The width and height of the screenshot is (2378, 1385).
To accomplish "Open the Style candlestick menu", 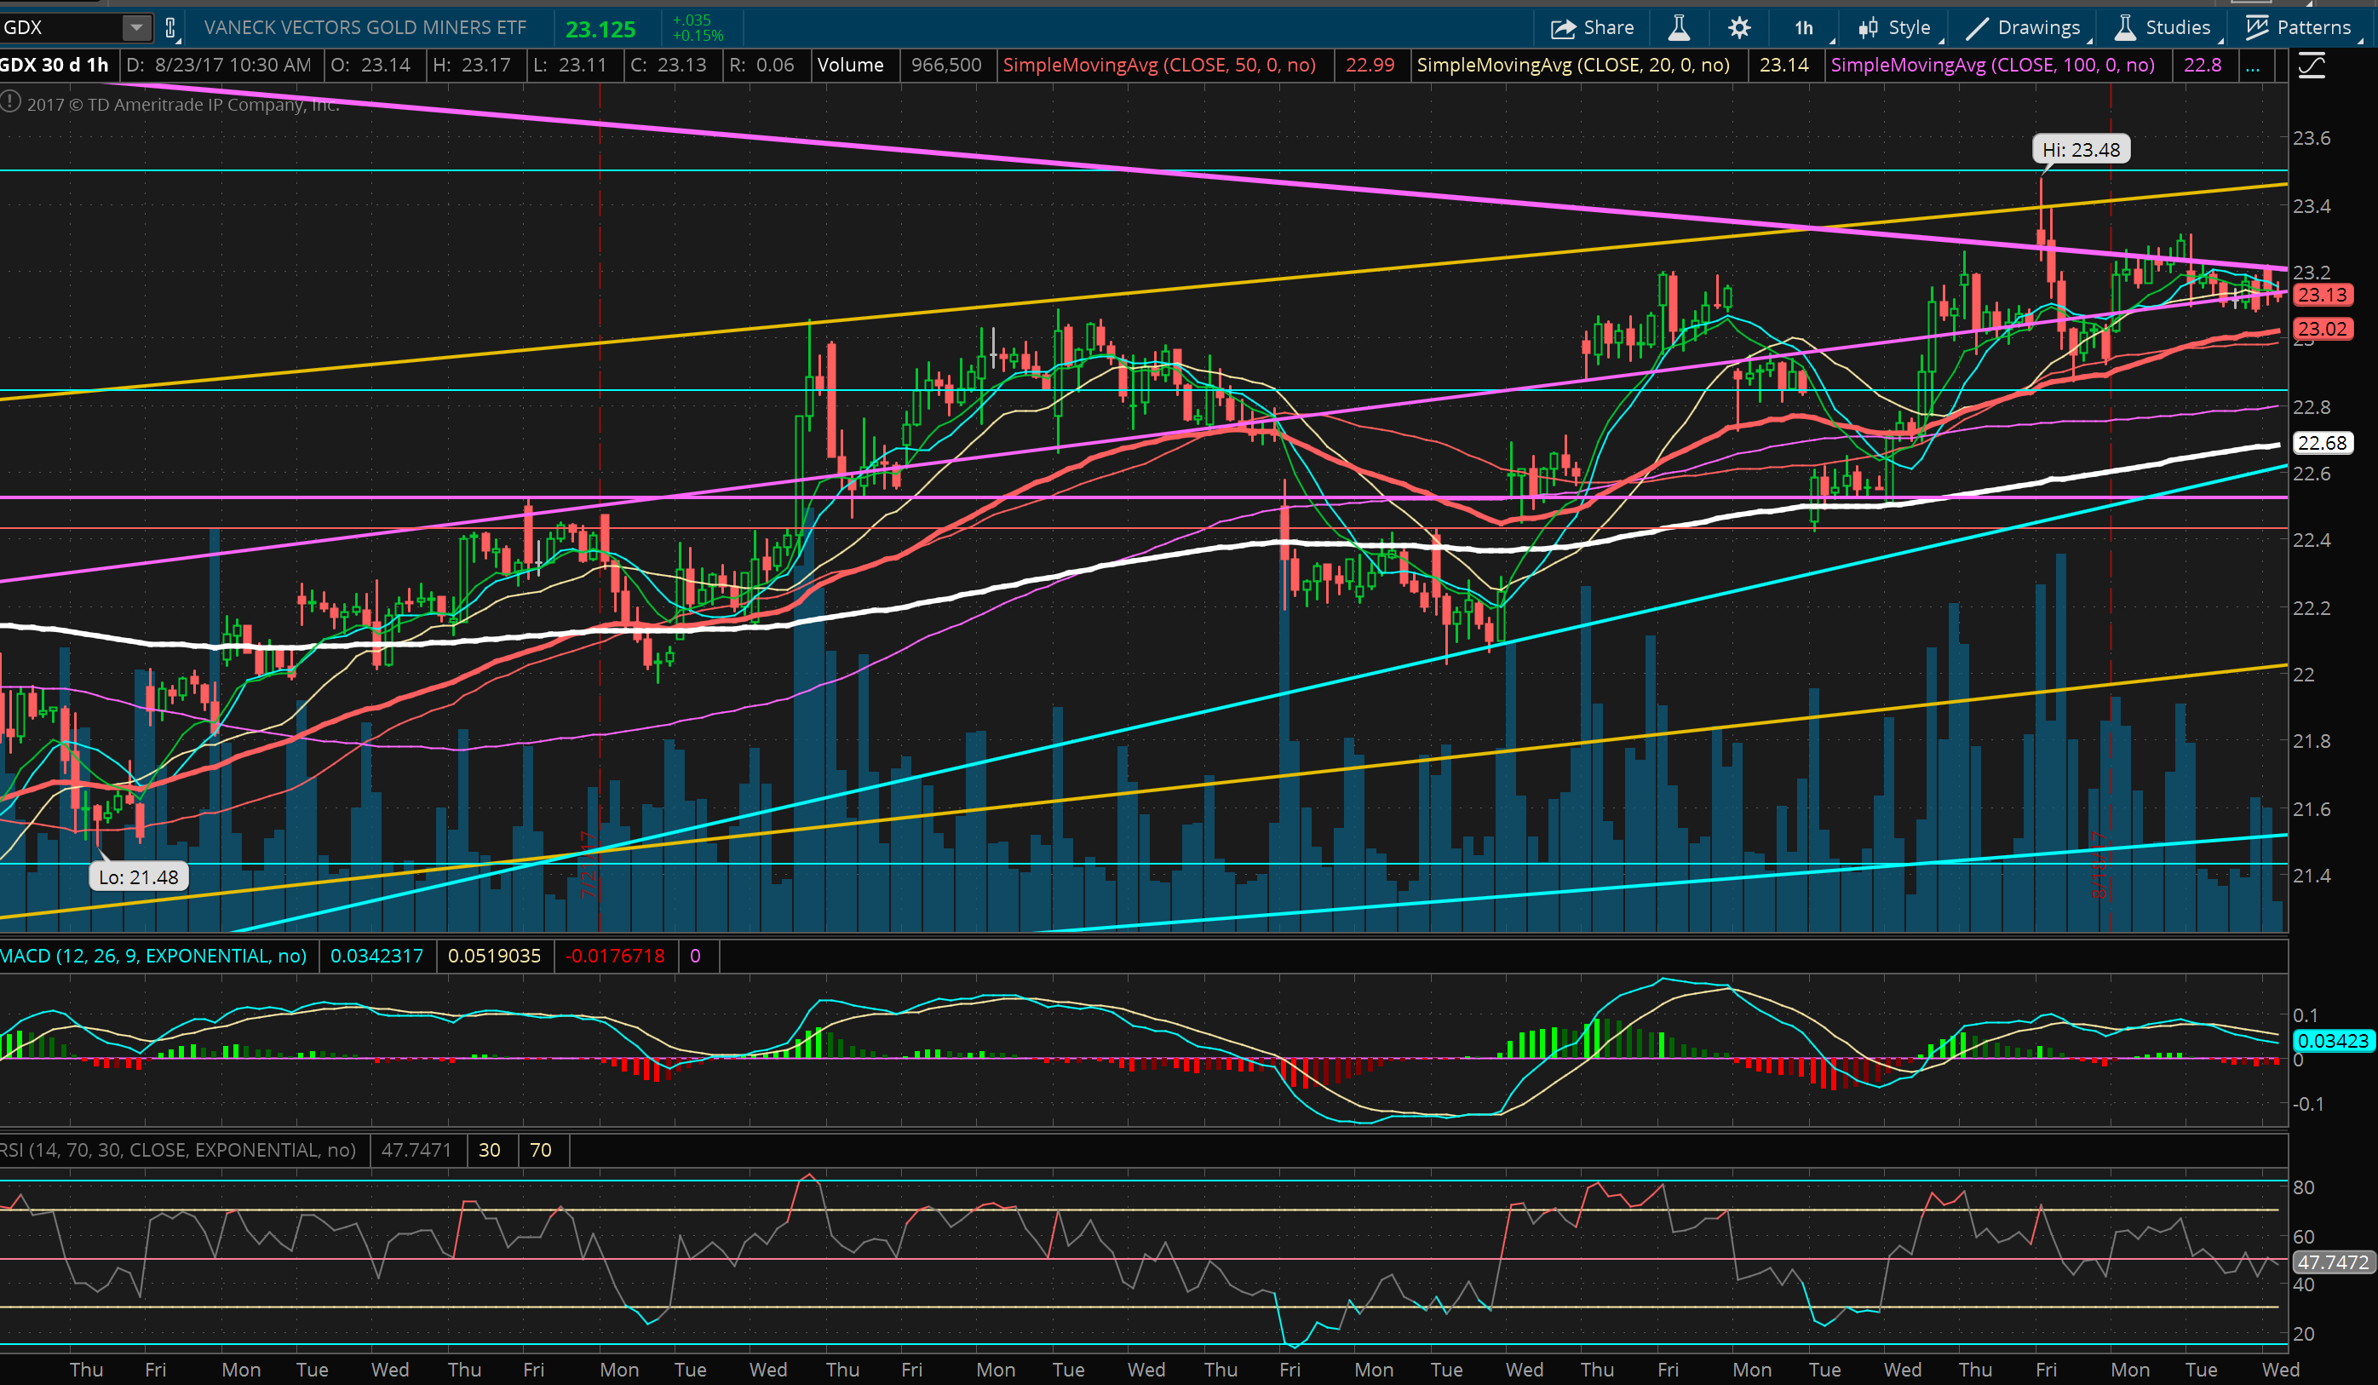I will tap(1897, 27).
